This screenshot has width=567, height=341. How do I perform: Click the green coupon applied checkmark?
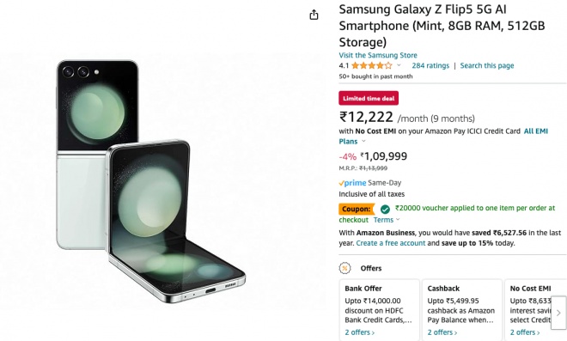click(x=385, y=209)
